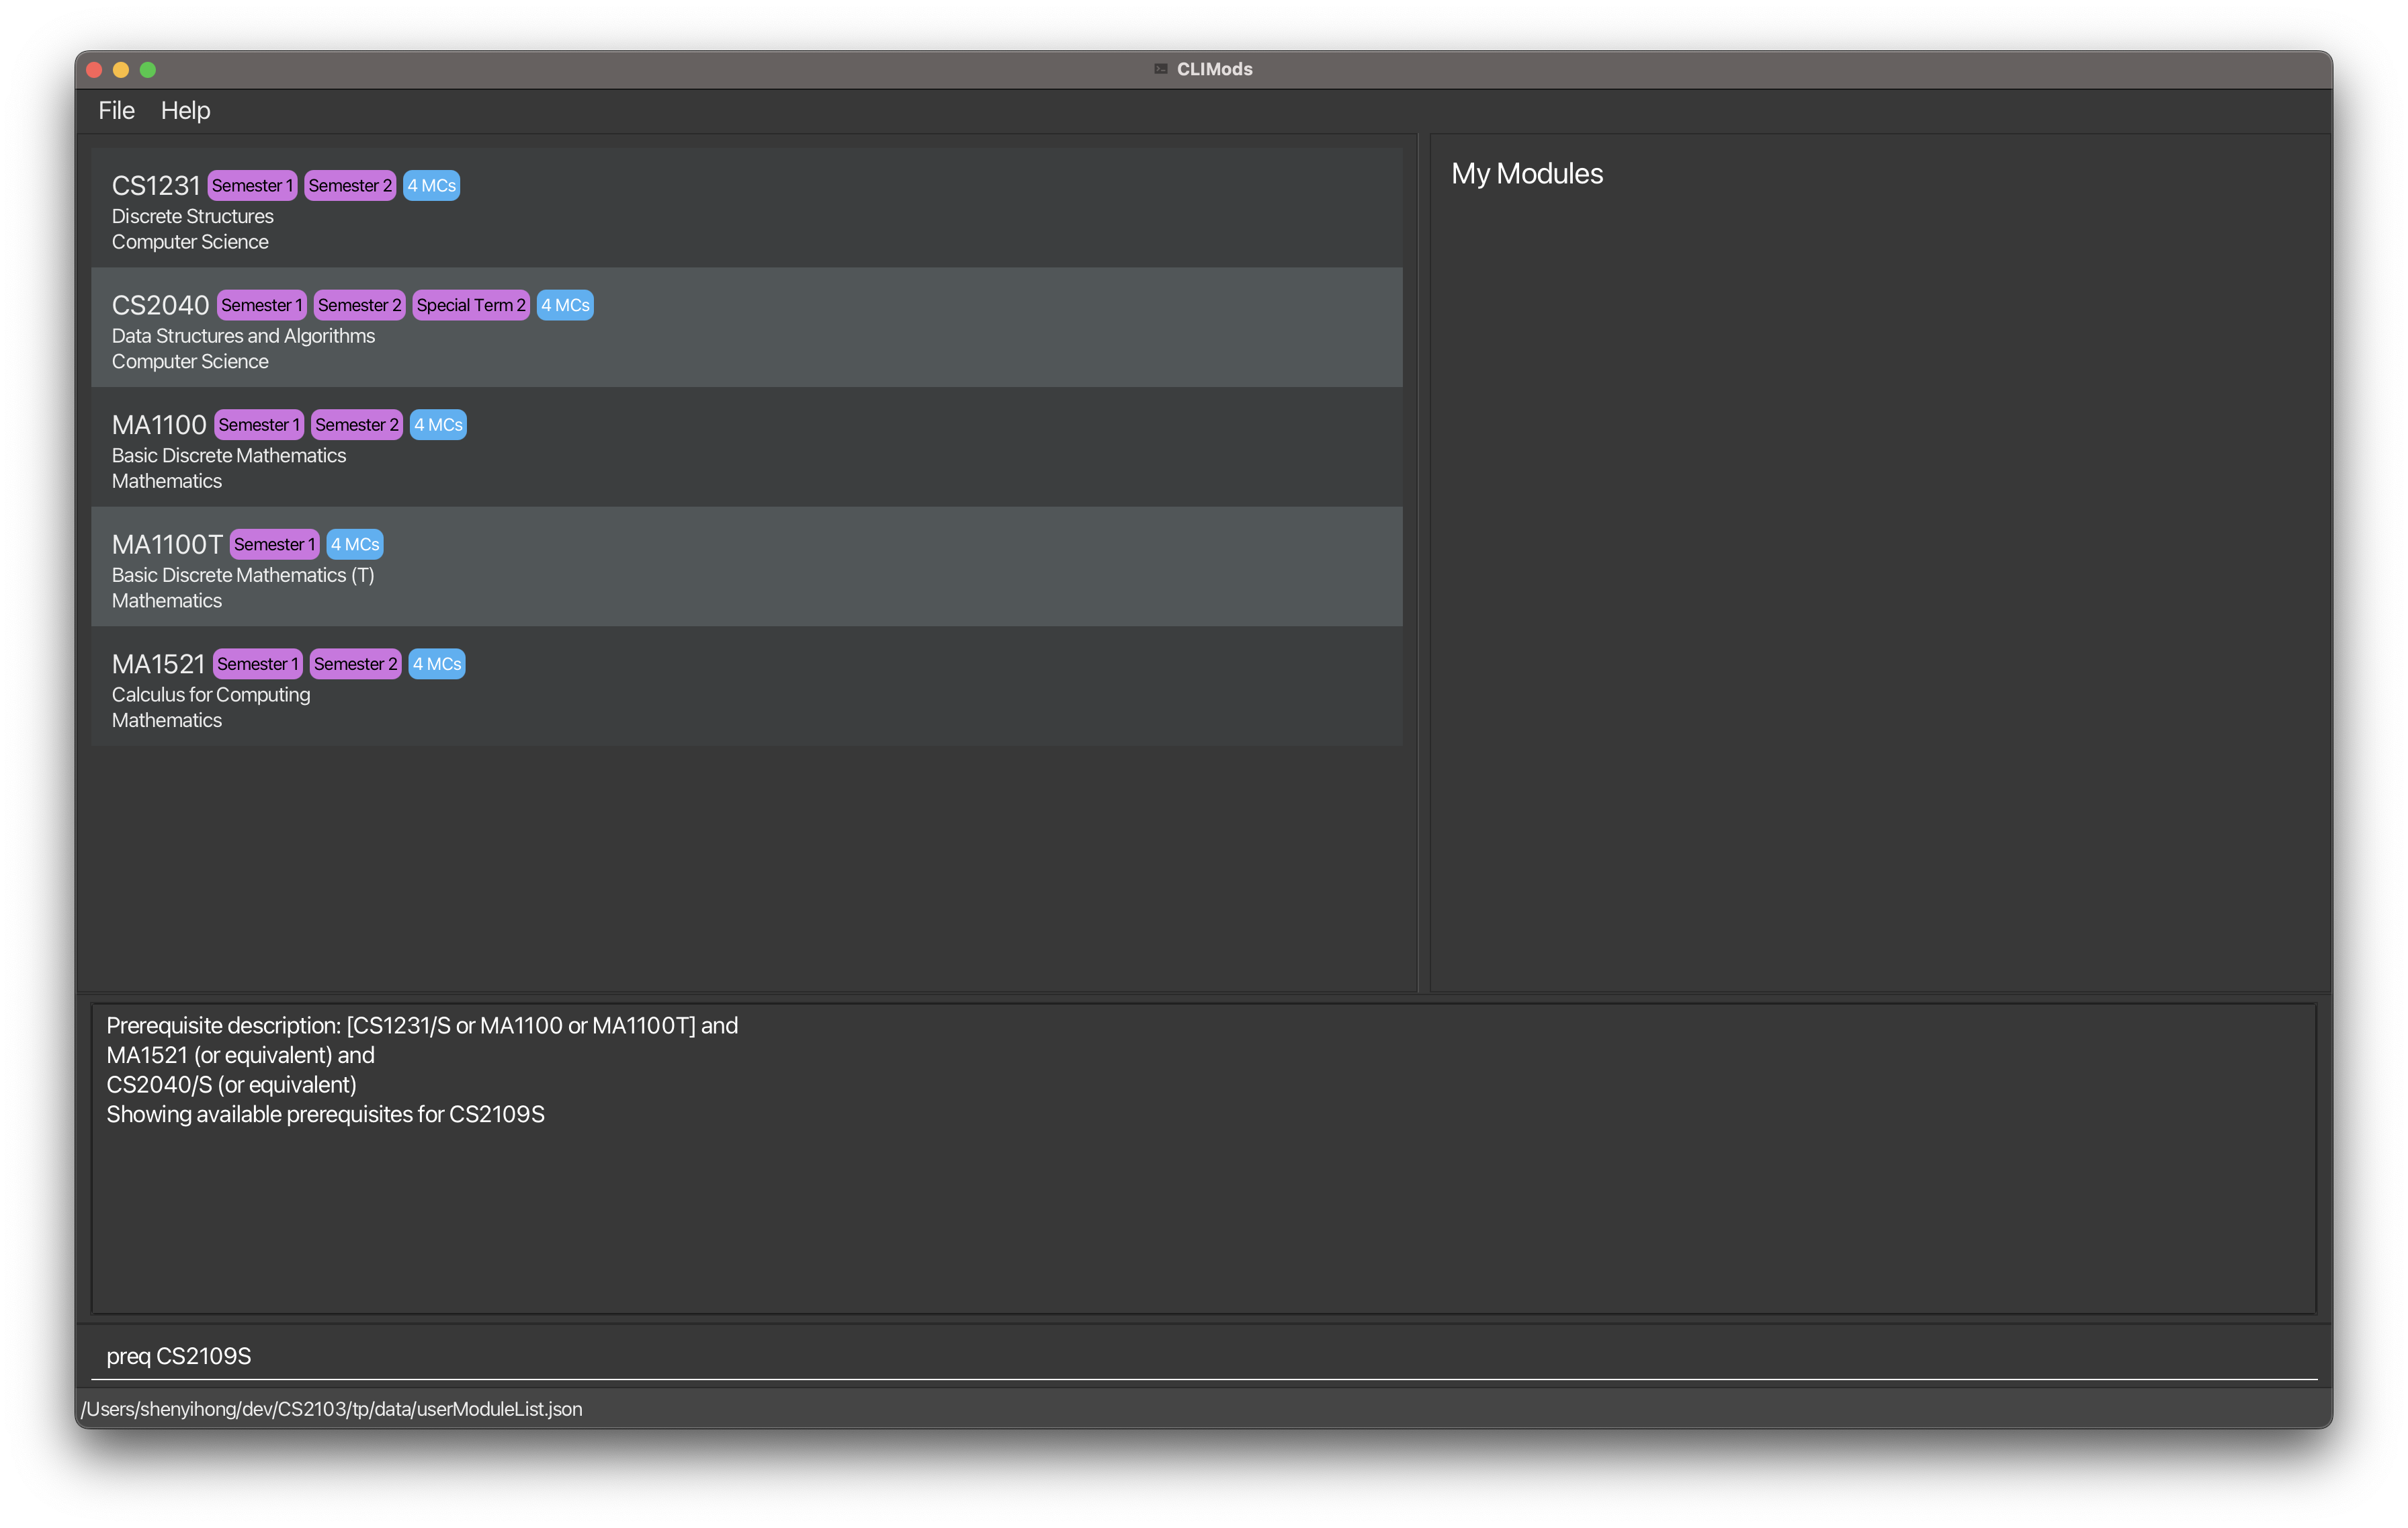
Task: Click Semester 1 tag on CS1231
Action: click(x=252, y=186)
